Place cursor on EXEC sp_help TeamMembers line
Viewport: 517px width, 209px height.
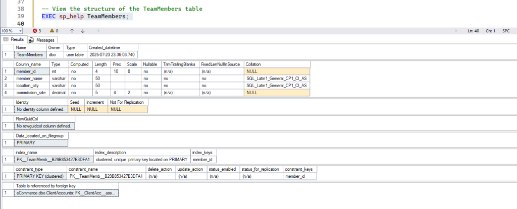pos(87,17)
